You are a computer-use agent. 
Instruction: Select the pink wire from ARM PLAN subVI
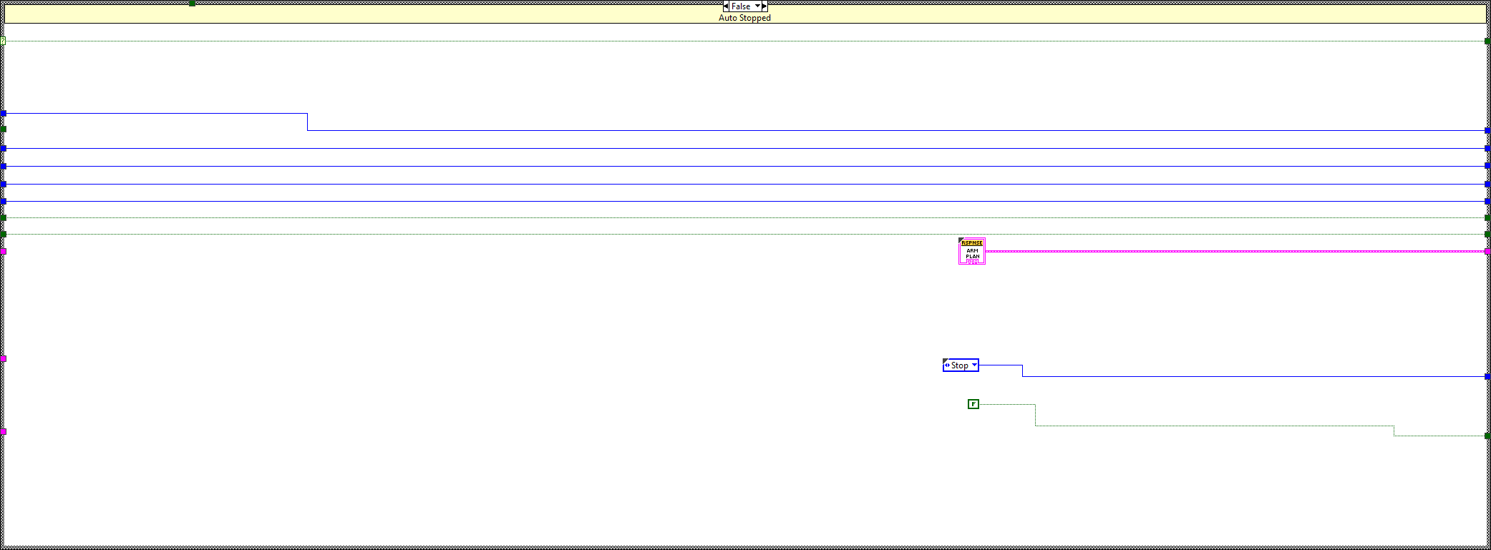click(1217, 252)
